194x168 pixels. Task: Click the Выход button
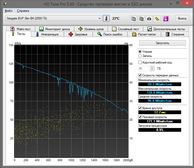[182, 18]
